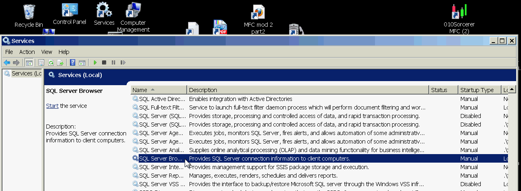Click Services window title bar icon
The height and width of the screenshot is (191, 521).
pyautogui.click(x=7, y=41)
